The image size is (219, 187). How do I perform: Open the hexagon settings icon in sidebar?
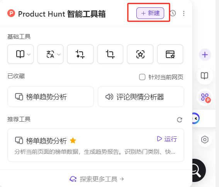[205, 139]
